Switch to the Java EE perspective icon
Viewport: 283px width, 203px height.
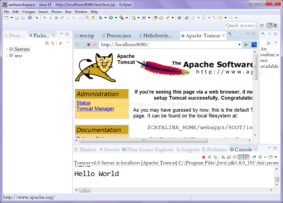[x=270, y=26]
